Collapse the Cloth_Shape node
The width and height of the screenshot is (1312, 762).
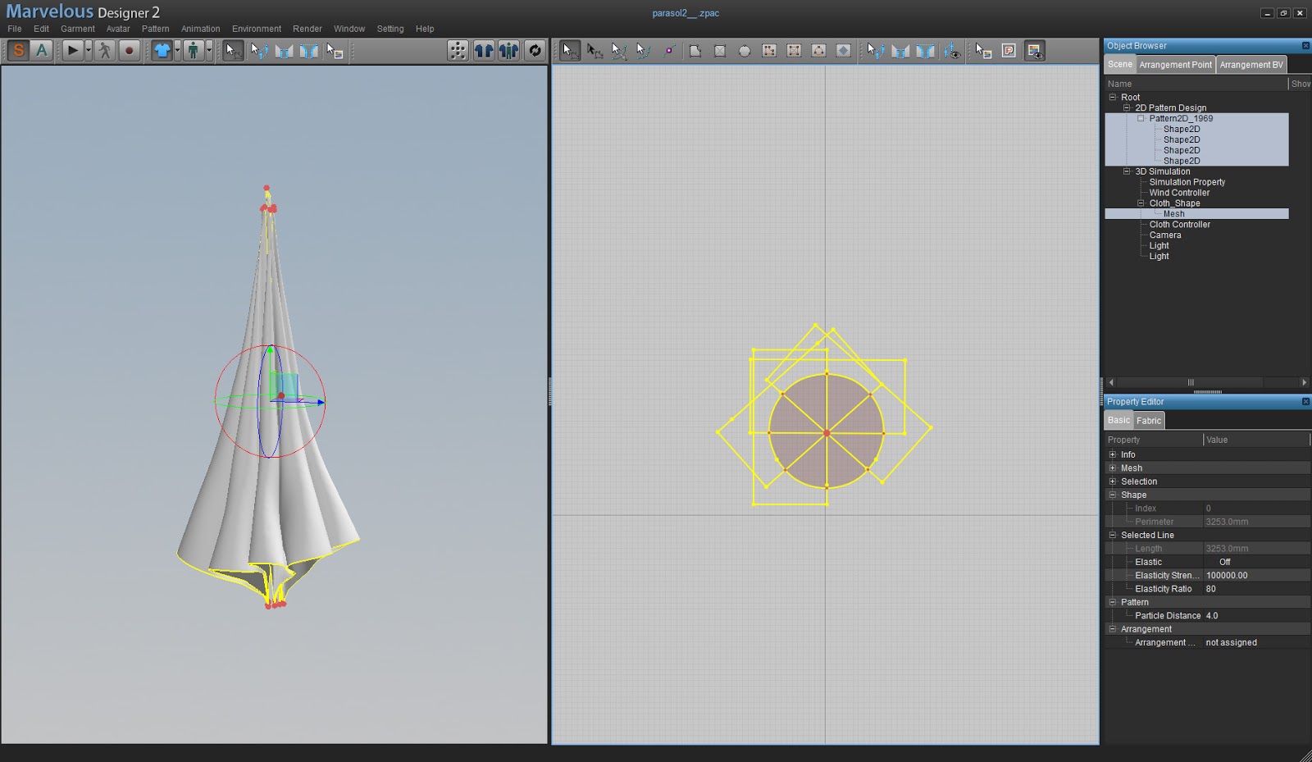click(1141, 203)
